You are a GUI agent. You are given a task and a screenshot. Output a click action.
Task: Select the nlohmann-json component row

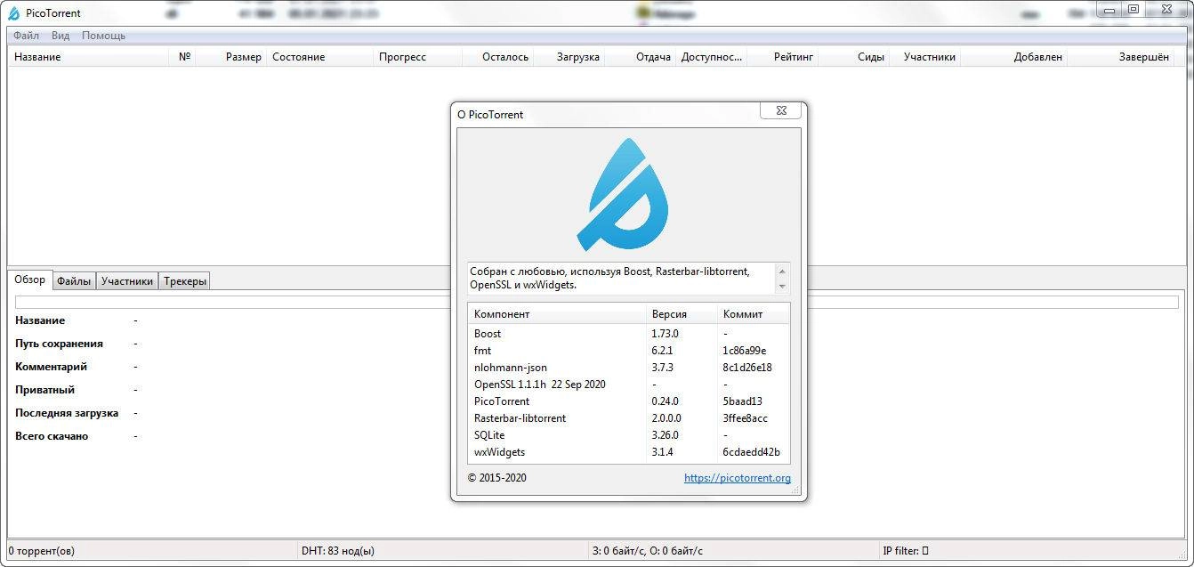pyautogui.click(x=628, y=368)
